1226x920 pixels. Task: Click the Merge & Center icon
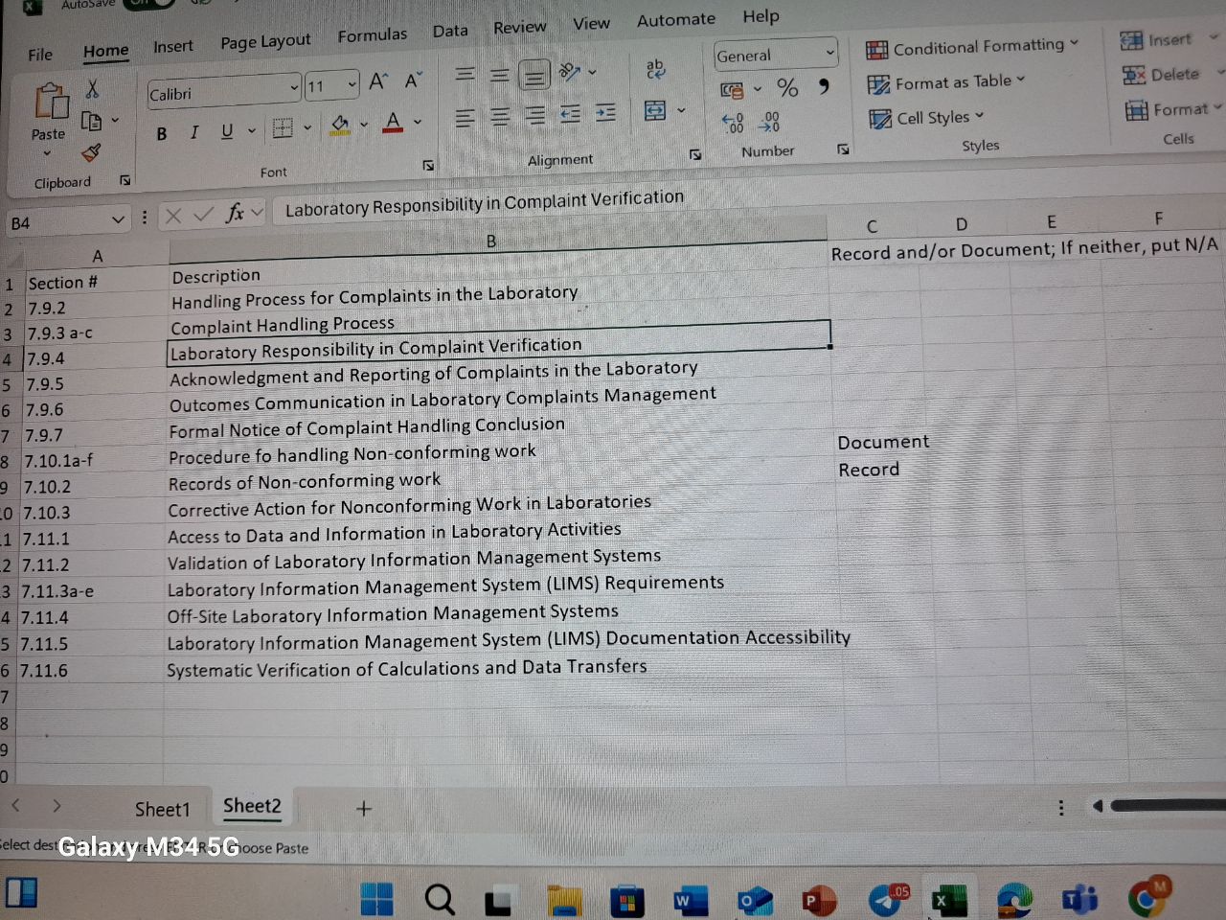[x=655, y=112]
